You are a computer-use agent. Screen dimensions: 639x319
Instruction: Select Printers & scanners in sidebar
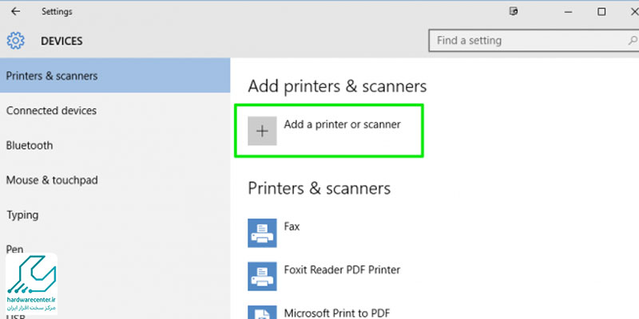pos(115,76)
